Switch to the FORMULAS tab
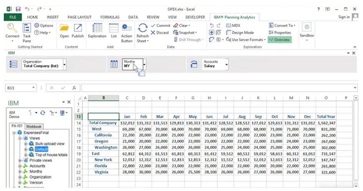Image resolution: width=363 pixels, height=191 pixels. [110, 17]
